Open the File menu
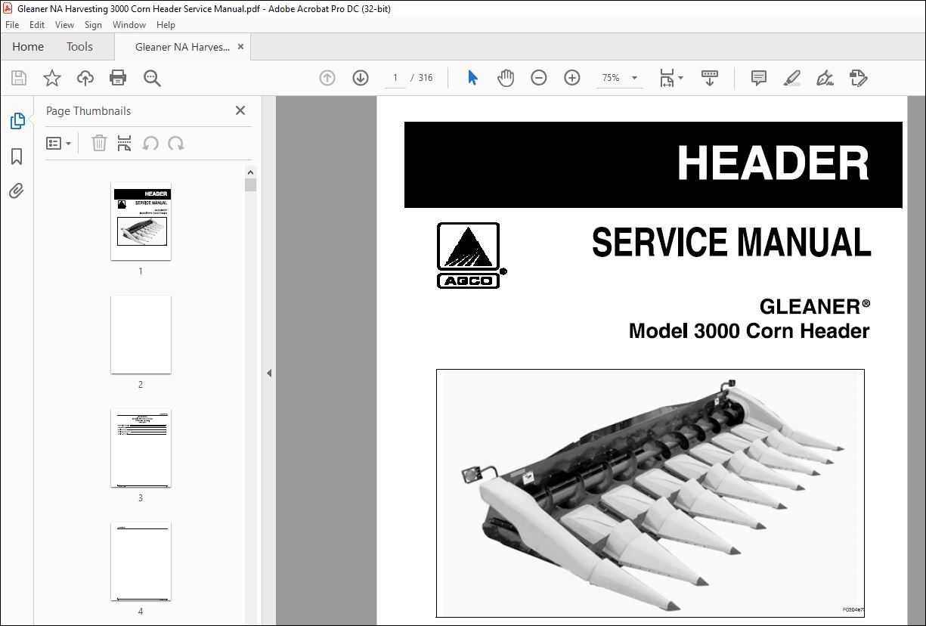 [12, 25]
